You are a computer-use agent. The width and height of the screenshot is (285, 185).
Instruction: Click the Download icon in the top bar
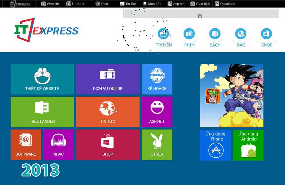pyautogui.click(x=217, y=4)
